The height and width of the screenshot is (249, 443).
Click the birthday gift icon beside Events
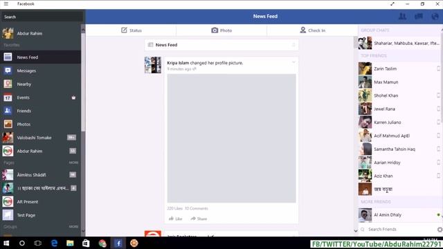[x=73, y=98]
